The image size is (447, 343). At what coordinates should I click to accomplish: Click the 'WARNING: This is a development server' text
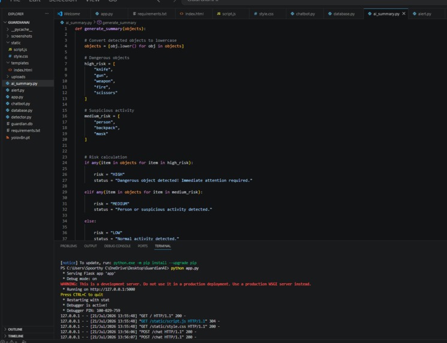point(186,284)
